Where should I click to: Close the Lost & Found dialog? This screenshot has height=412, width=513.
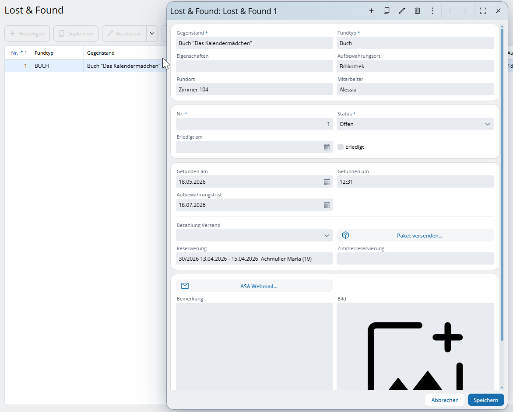click(498, 11)
